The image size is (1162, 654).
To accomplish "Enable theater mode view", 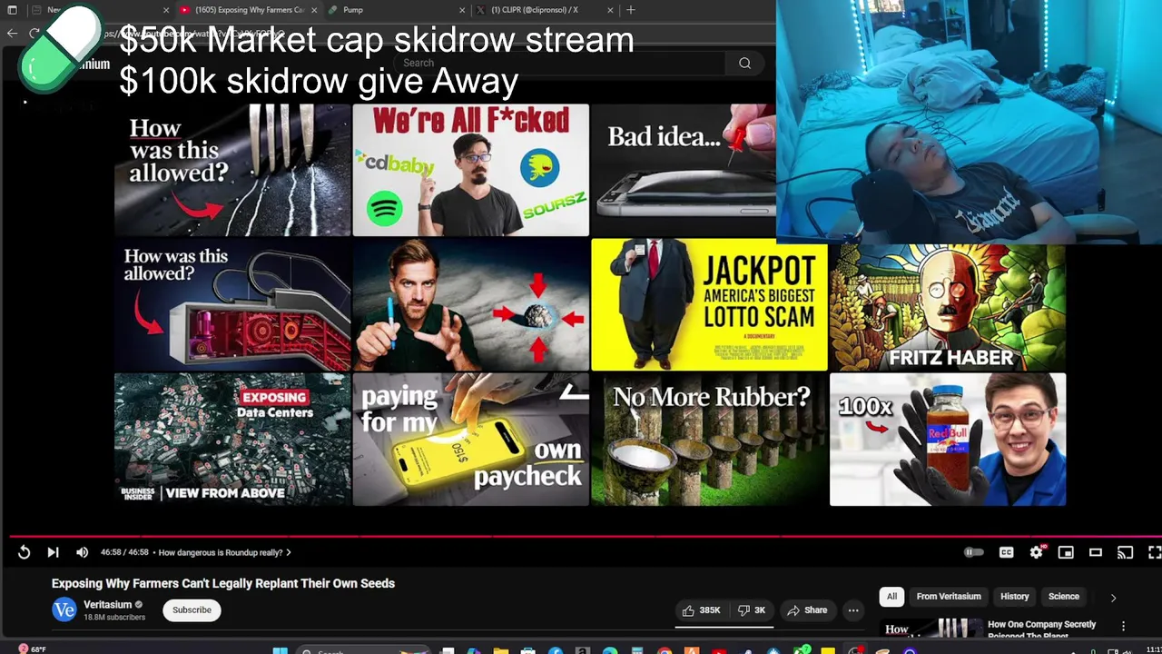I will click(x=1096, y=552).
